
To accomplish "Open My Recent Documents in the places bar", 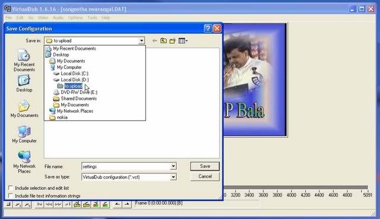I will (x=24, y=61).
